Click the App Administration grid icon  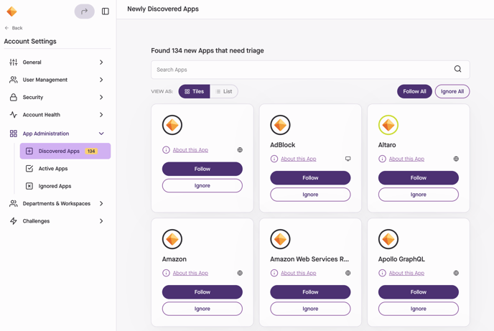pos(13,134)
